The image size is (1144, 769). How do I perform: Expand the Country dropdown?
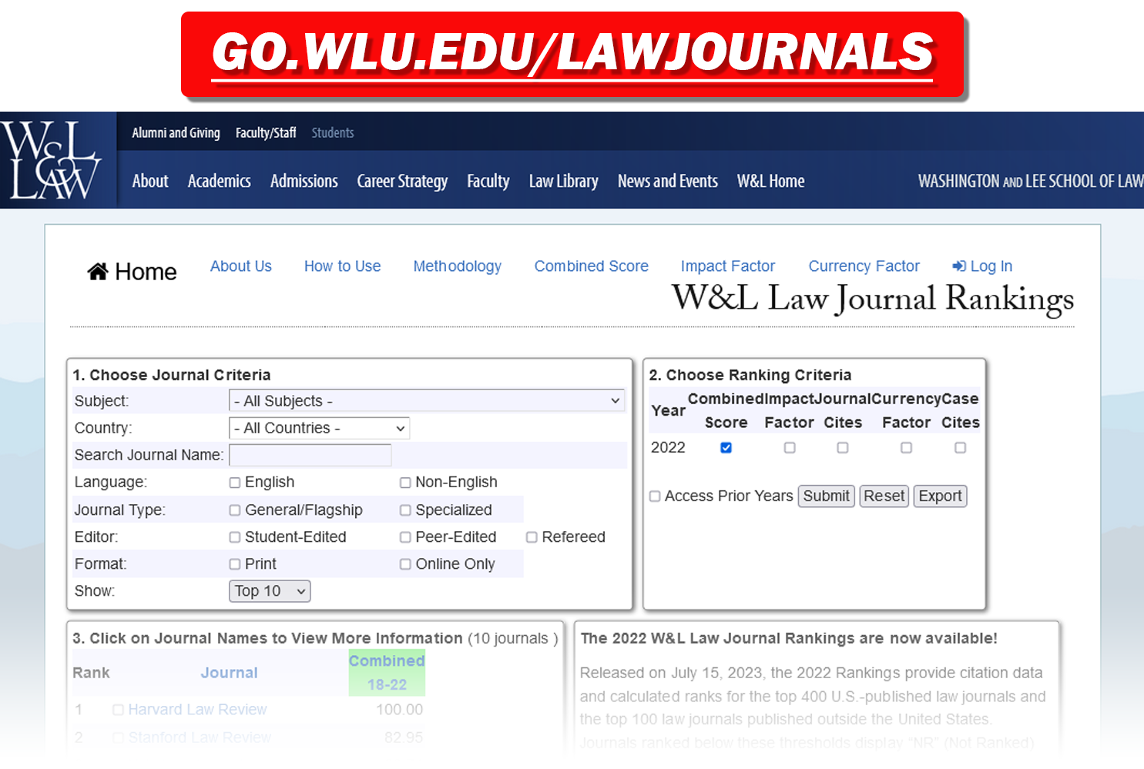tap(319, 428)
